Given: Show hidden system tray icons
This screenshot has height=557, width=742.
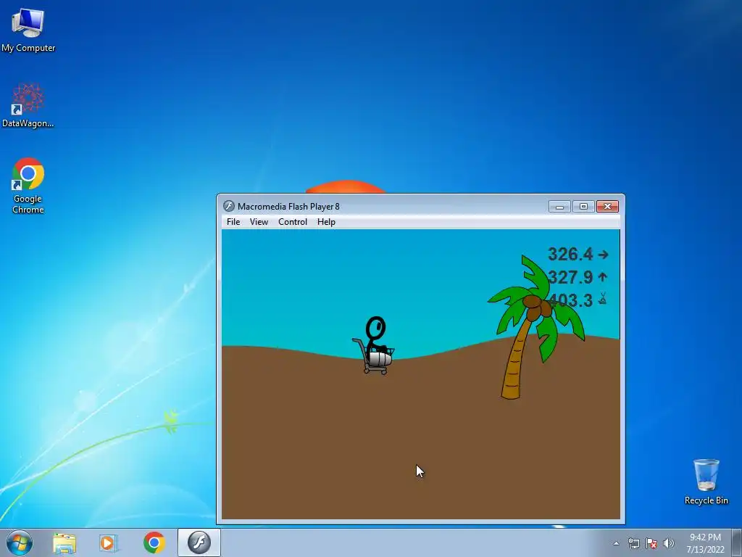Looking at the screenshot, I should pyautogui.click(x=616, y=543).
